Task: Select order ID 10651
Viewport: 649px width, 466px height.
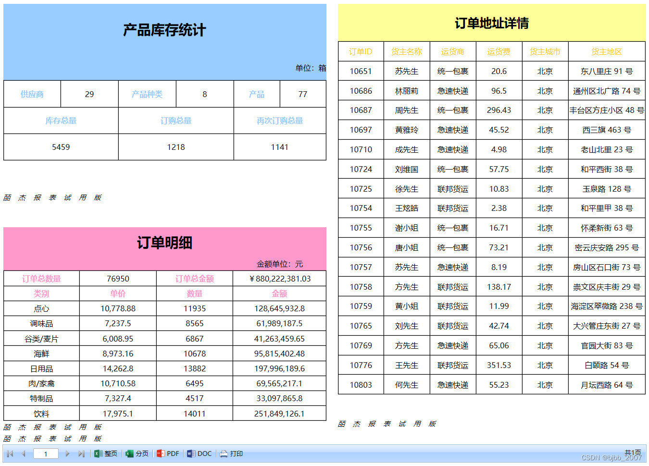Action: (x=361, y=71)
